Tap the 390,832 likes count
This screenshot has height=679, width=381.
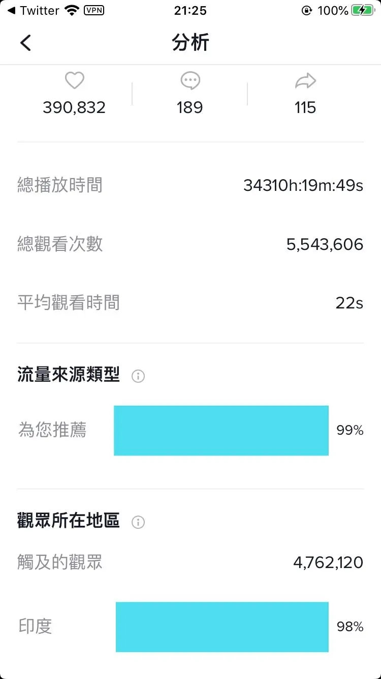point(74,107)
